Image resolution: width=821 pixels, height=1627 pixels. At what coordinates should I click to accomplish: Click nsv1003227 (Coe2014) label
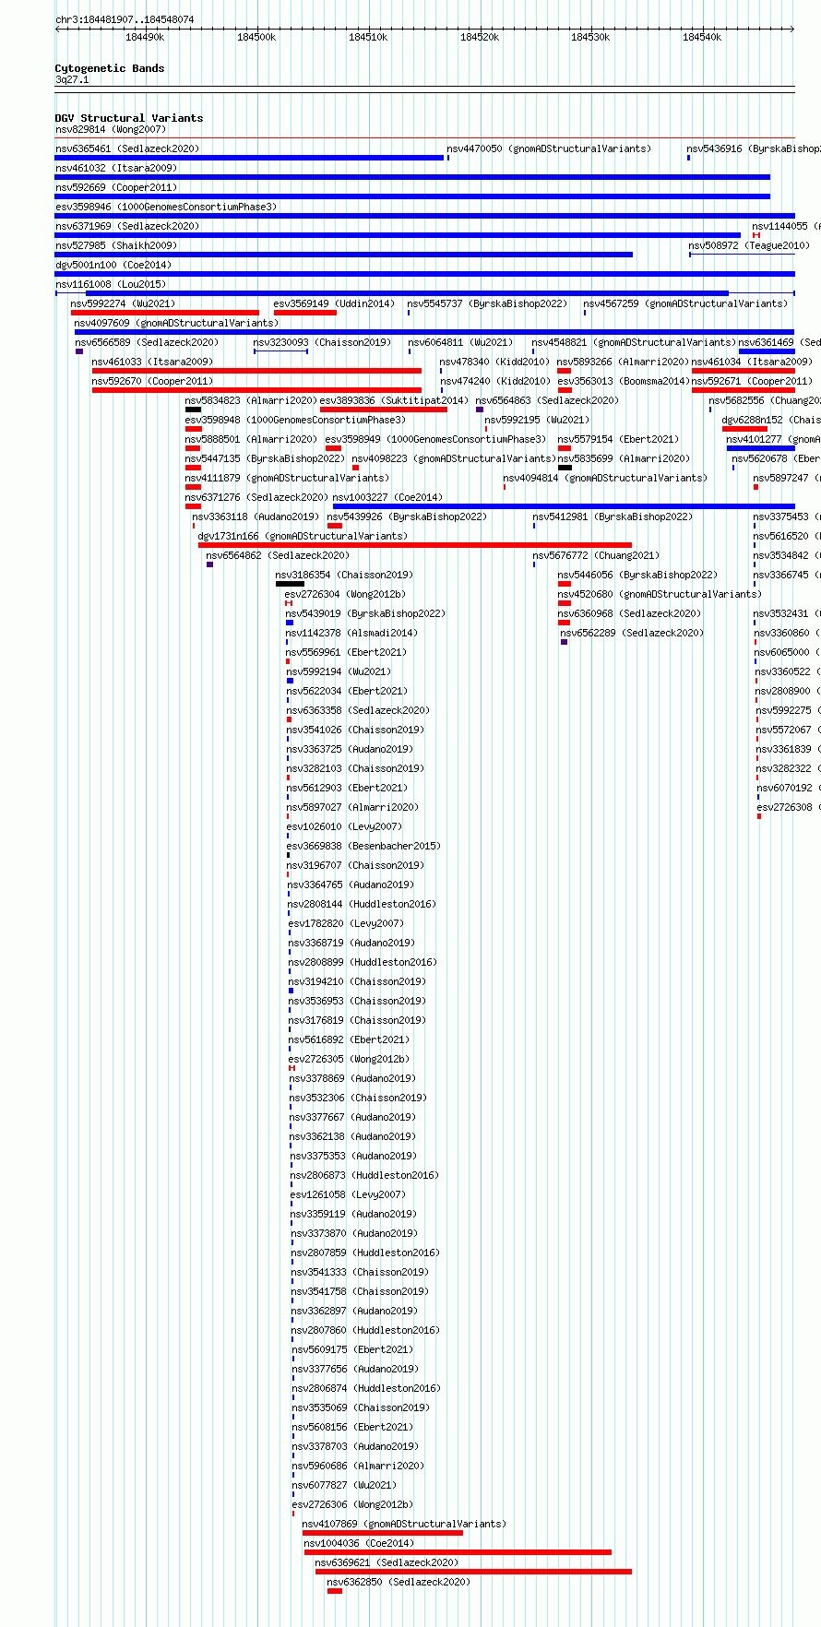coord(387,497)
